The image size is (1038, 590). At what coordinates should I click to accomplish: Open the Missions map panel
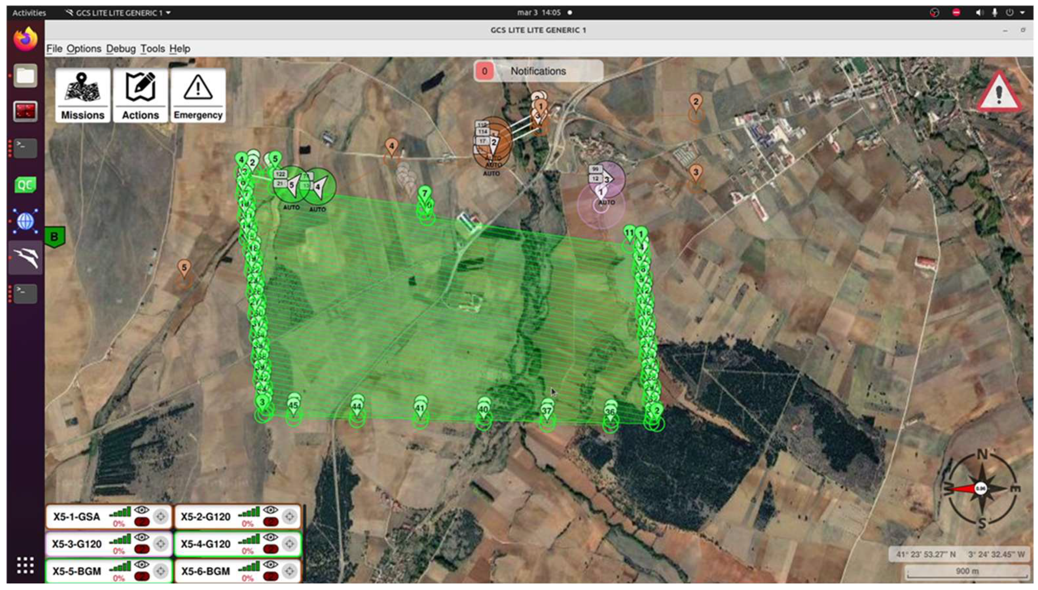(x=83, y=95)
